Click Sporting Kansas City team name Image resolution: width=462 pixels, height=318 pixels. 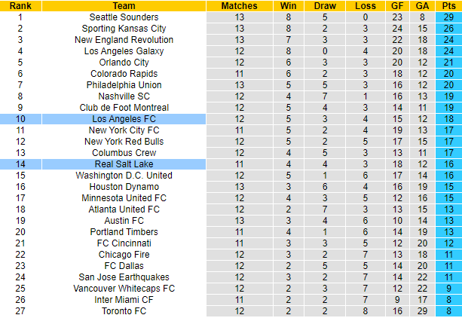pyautogui.click(x=124, y=29)
